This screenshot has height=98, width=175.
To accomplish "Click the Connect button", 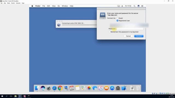I will pyautogui.click(x=139, y=36).
